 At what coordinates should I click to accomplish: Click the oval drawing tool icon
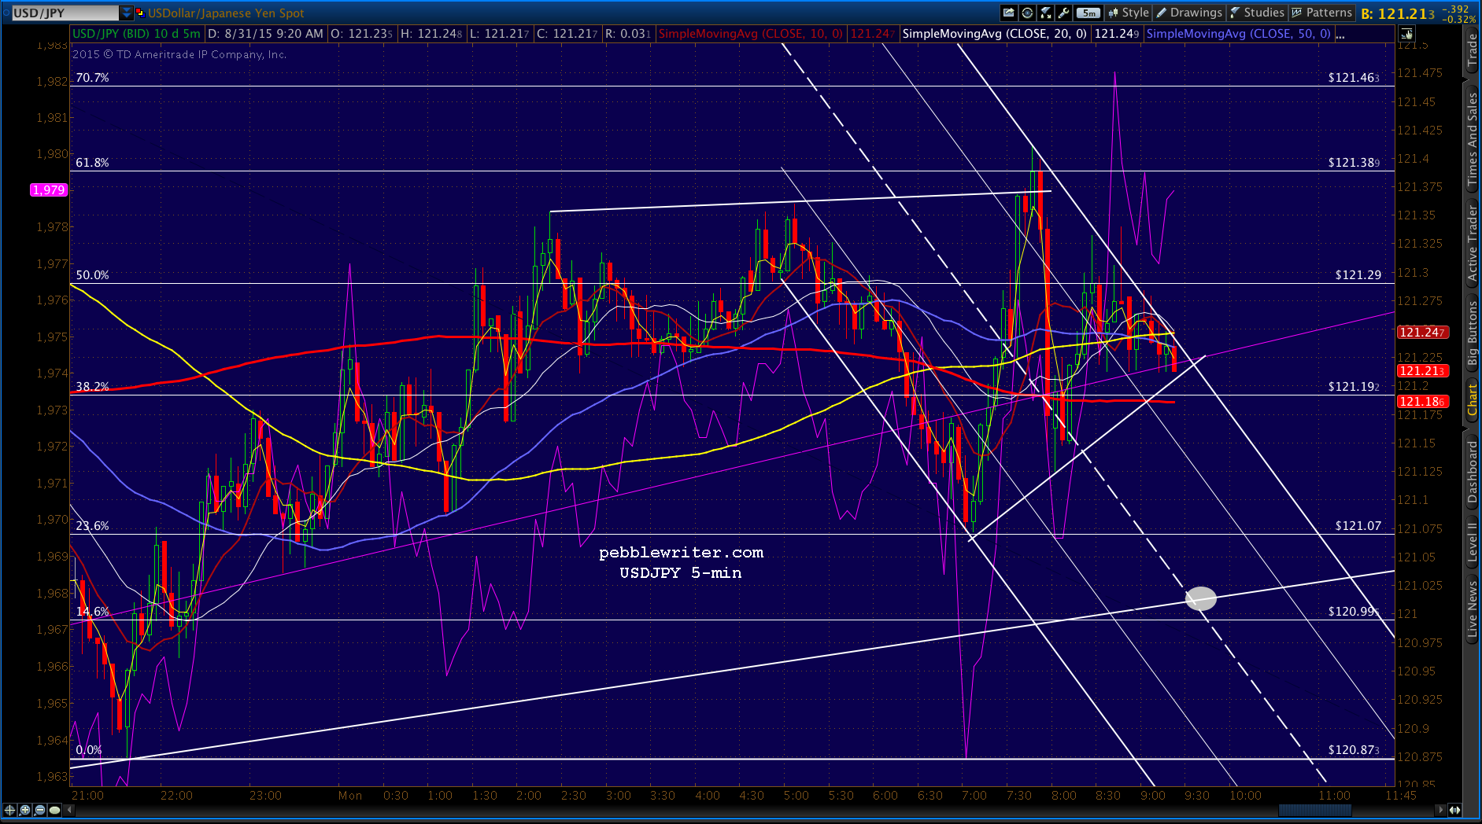point(55,810)
